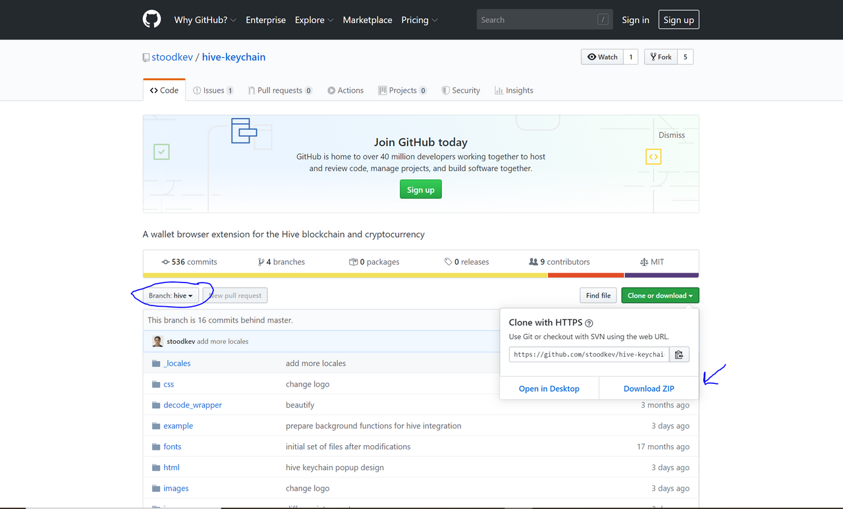Open the Projects tab
Viewport: 843px width, 509px height.
(402, 90)
